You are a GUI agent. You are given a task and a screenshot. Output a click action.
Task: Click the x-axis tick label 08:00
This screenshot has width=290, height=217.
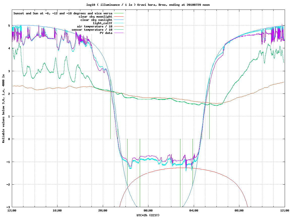point(239,210)
